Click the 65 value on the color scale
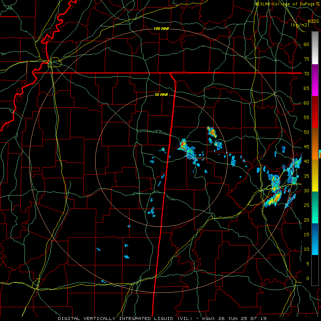The width and height of the screenshot is (321, 321). click(x=306, y=88)
